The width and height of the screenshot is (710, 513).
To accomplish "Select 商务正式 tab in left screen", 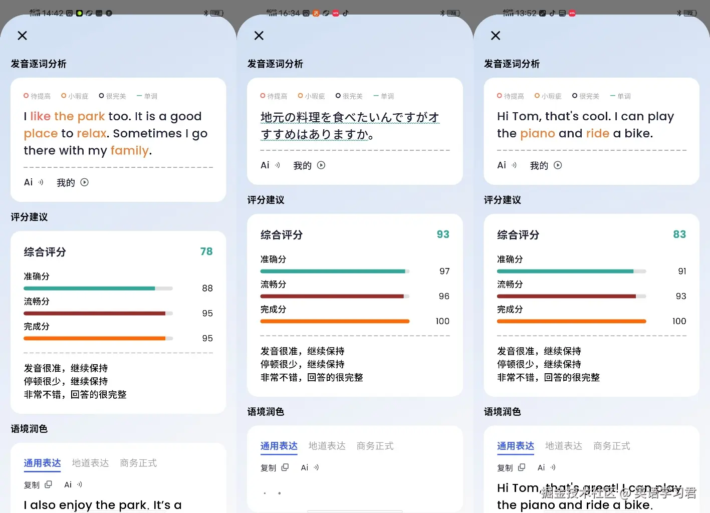I will click(138, 463).
